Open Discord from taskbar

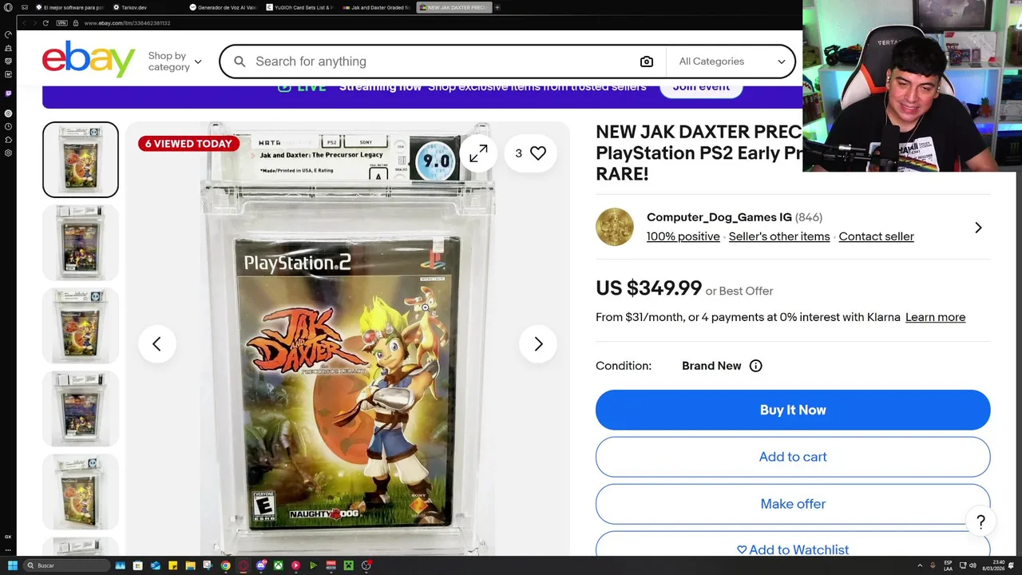(x=261, y=565)
